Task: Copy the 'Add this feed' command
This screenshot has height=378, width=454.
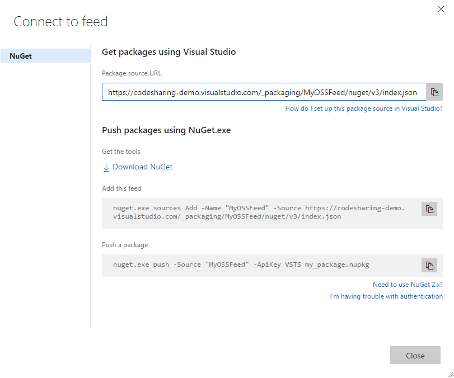Action: click(x=429, y=209)
